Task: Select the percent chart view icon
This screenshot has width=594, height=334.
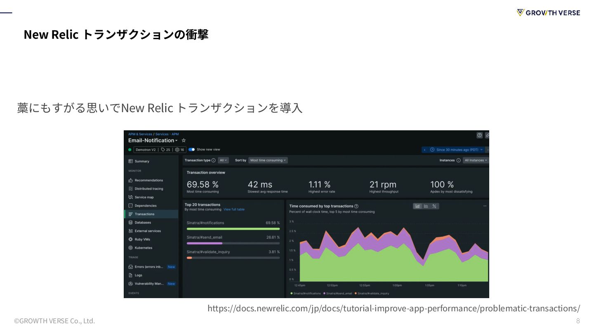Action: (x=434, y=206)
